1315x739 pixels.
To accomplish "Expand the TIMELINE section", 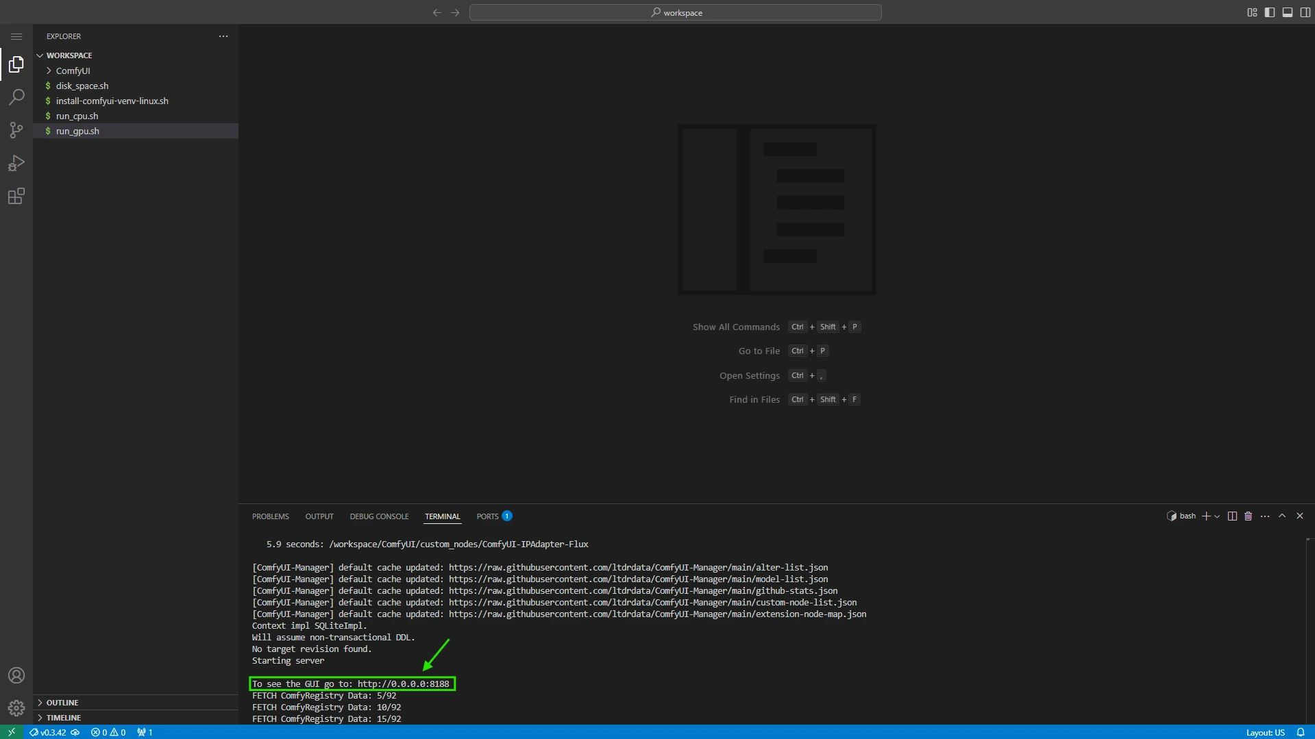I will pyautogui.click(x=136, y=718).
